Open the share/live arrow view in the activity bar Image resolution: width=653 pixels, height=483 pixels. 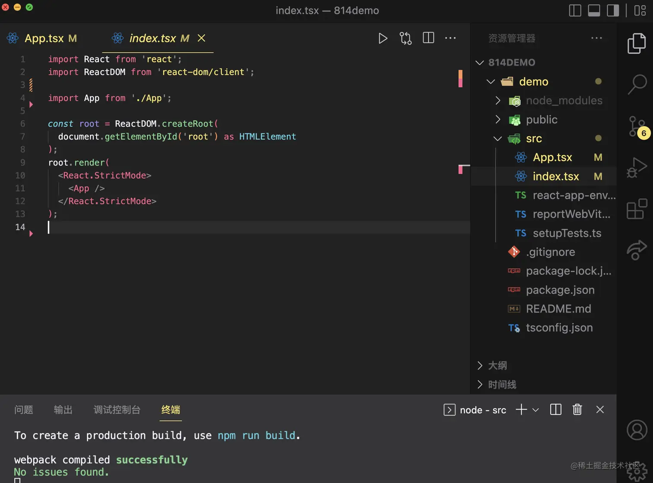[x=637, y=250]
